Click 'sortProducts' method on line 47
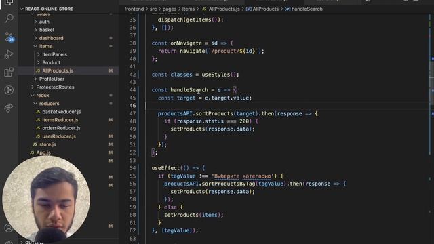 coord(214,114)
